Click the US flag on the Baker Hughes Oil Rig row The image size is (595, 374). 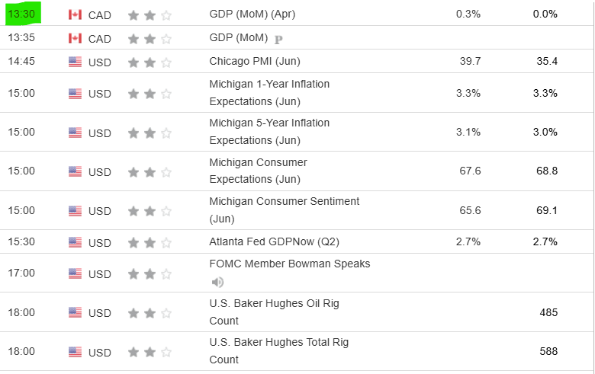[x=75, y=312]
